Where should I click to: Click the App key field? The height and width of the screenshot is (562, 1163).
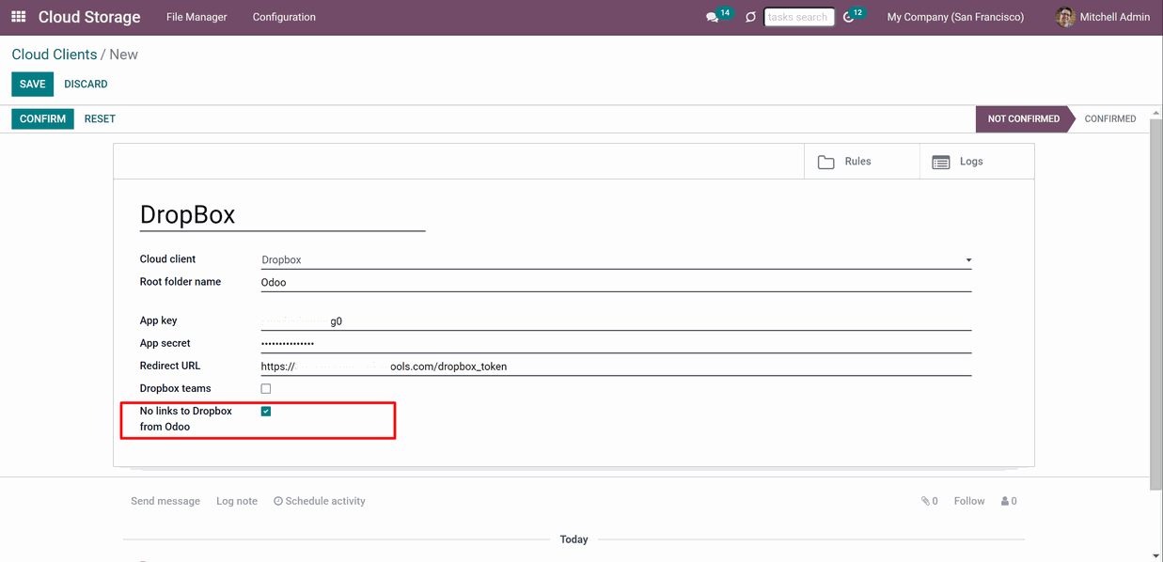[x=616, y=321]
